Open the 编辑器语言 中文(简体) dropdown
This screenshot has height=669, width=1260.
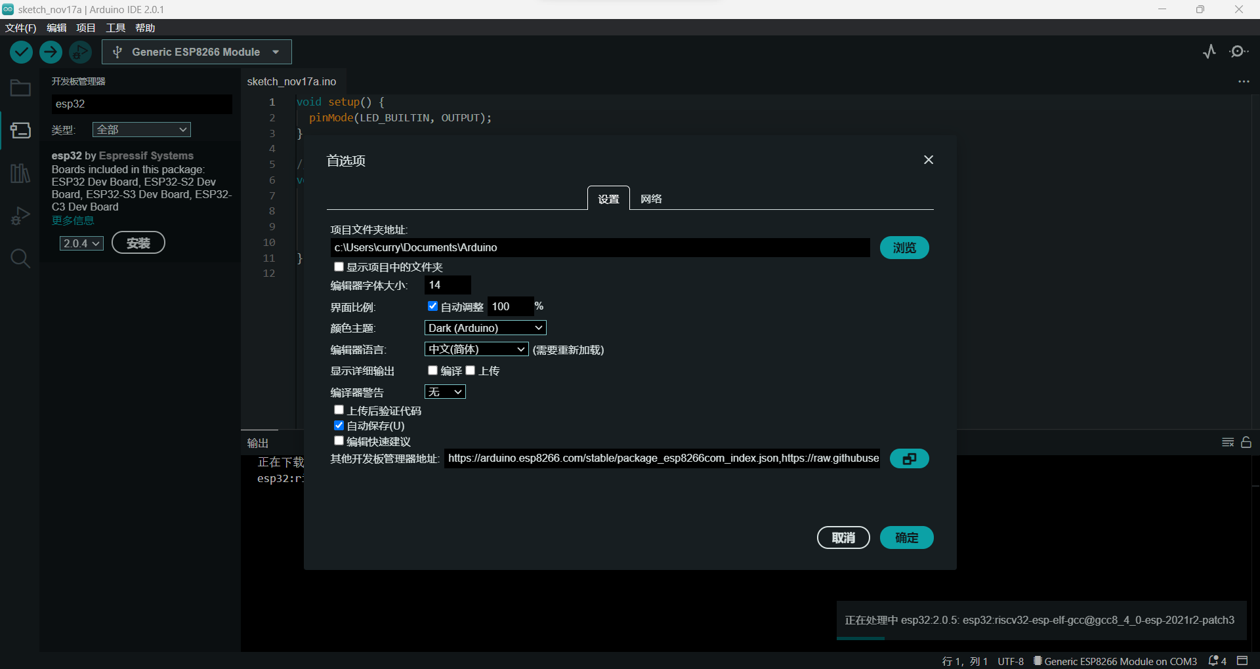pyautogui.click(x=476, y=350)
